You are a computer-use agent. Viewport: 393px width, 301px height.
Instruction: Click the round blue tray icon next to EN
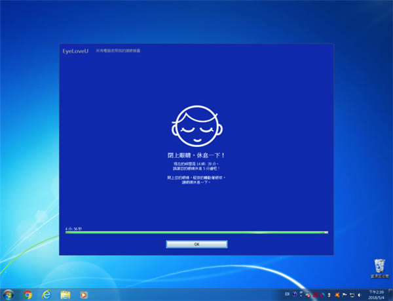295,294
